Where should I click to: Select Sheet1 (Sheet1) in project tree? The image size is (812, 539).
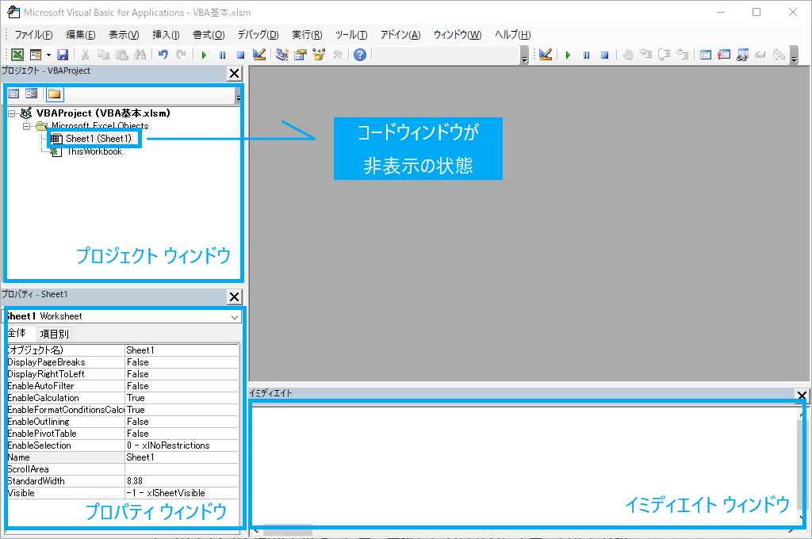click(98, 138)
